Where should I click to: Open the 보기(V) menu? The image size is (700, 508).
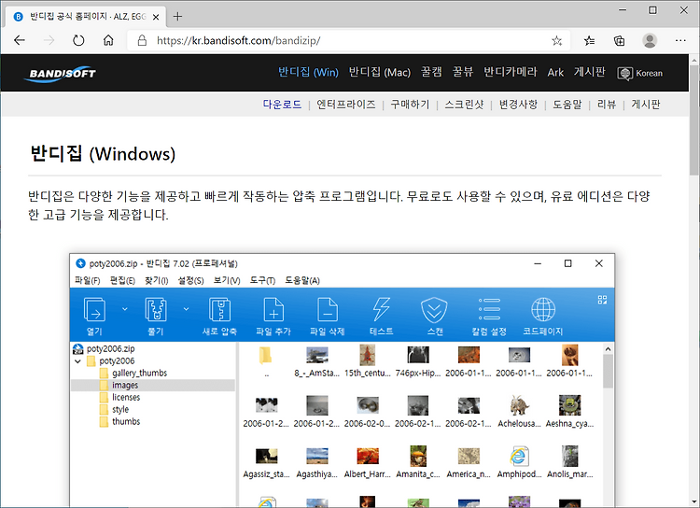click(x=227, y=280)
